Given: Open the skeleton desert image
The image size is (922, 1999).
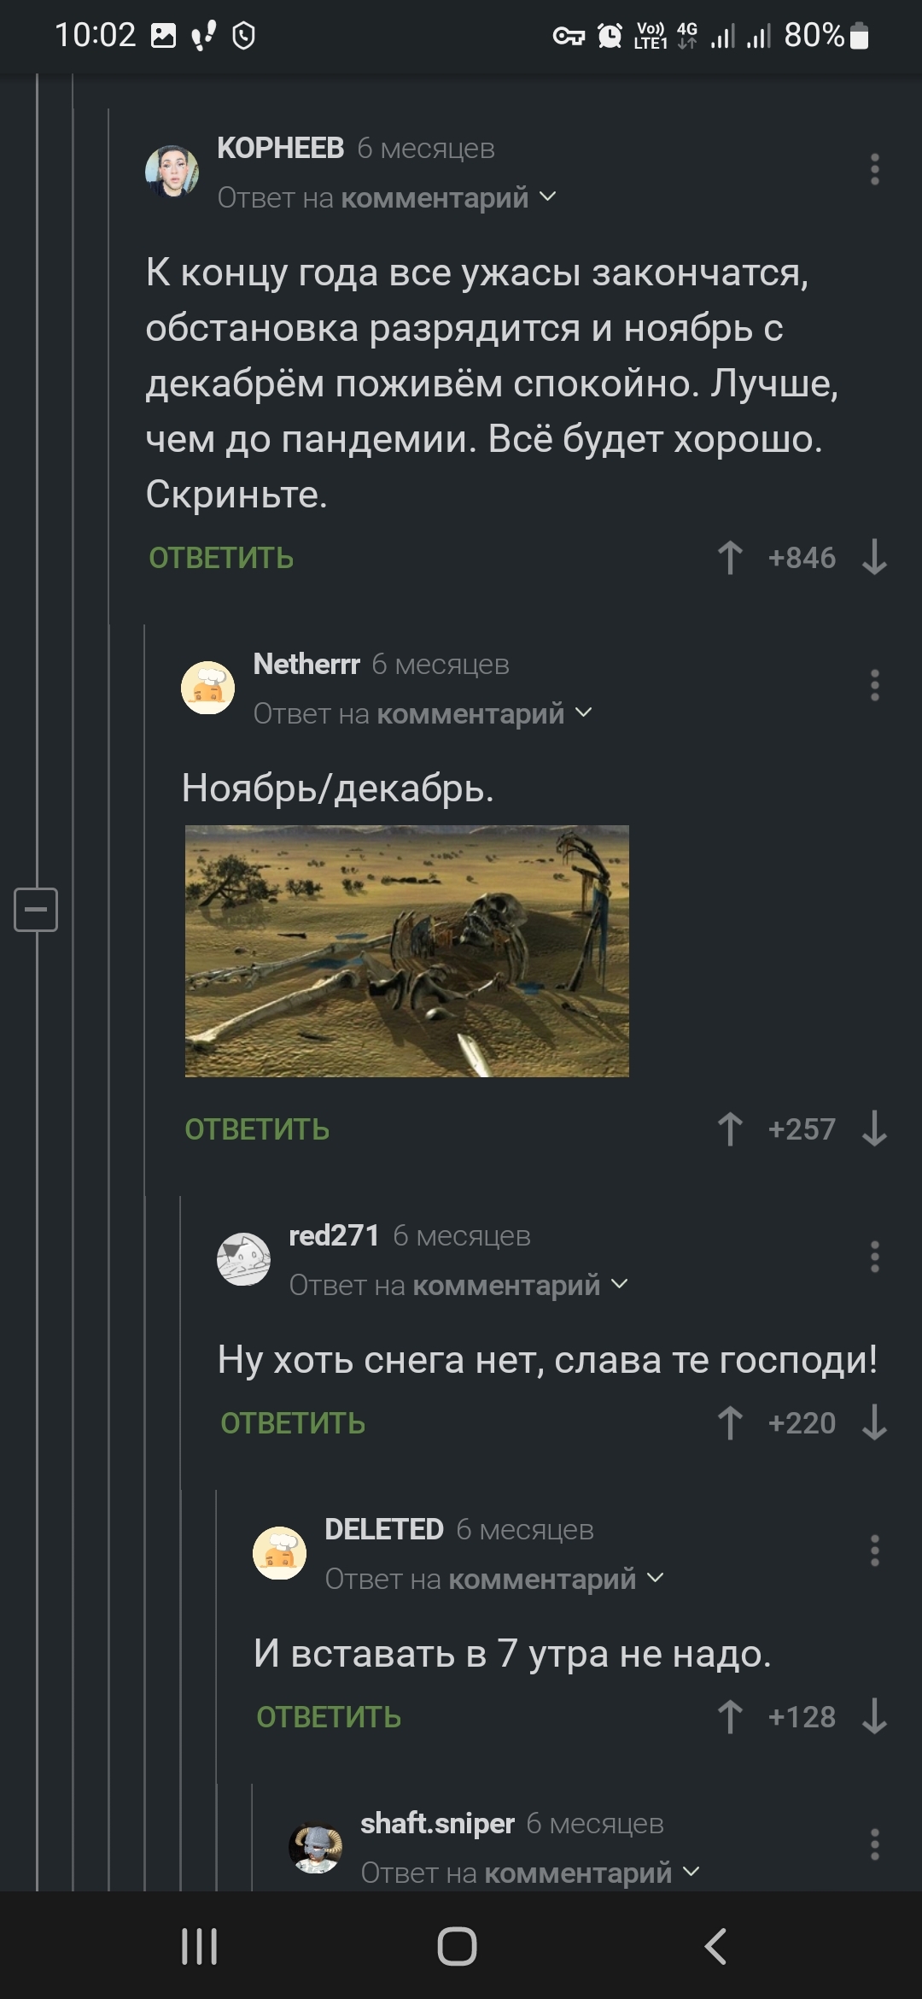Looking at the screenshot, I should (x=407, y=951).
